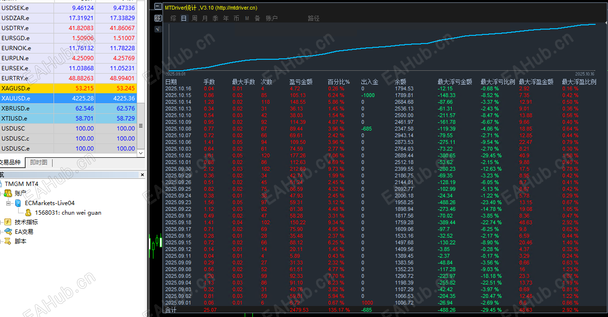
Task: Select the ECMarkets-Live04 server entry
Action: [50, 203]
